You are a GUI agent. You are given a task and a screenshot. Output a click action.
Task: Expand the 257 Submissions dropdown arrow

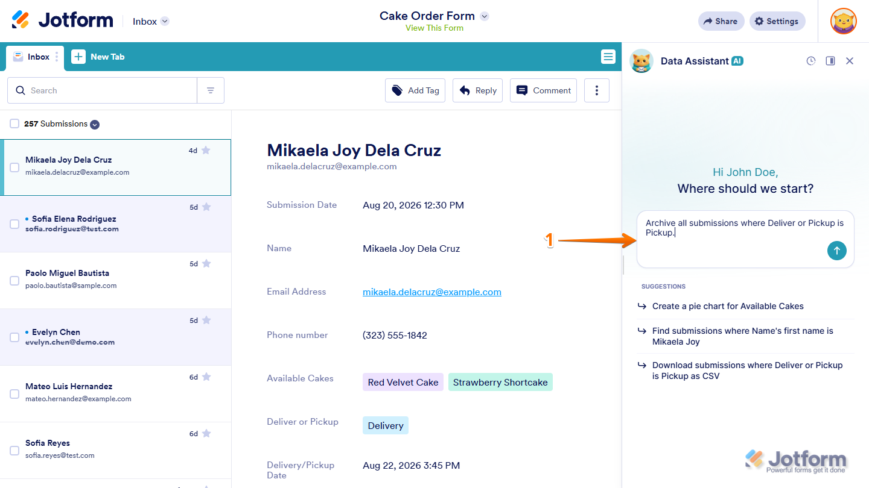[x=95, y=124]
